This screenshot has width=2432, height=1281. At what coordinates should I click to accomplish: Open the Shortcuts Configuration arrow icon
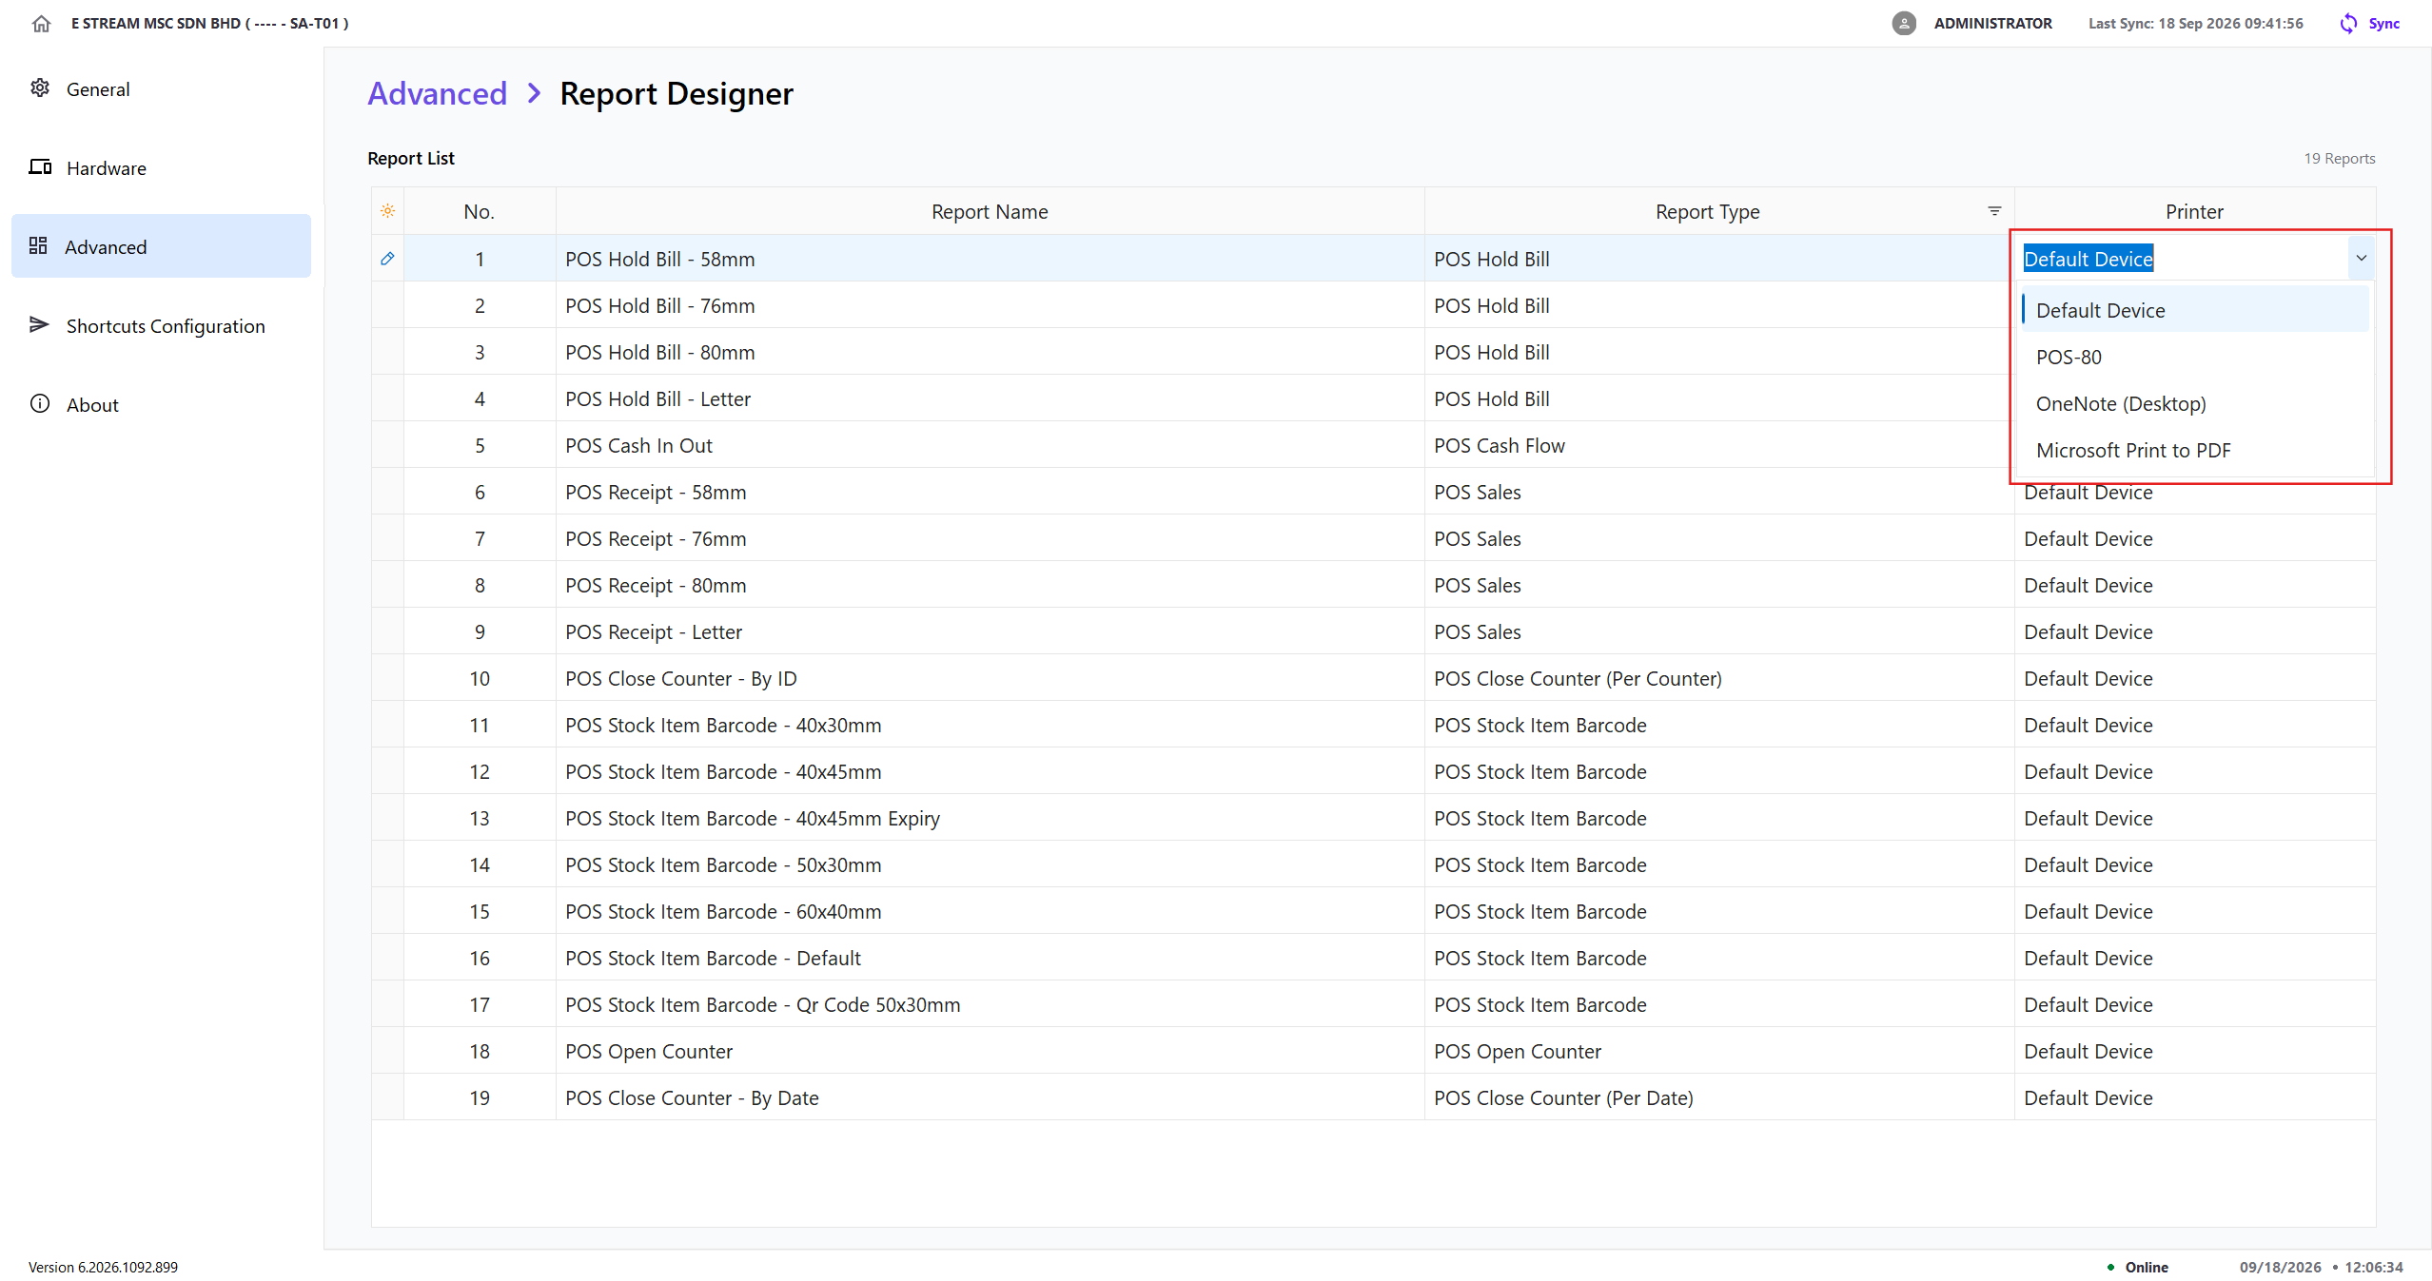pyautogui.click(x=39, y=325)
